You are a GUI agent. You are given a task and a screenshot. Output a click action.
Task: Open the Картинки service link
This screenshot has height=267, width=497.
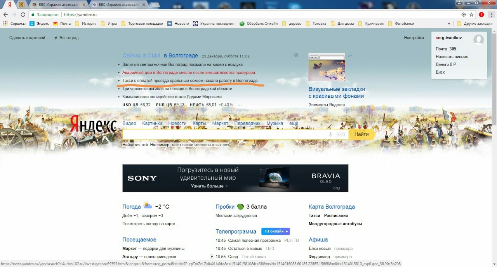click(x=152, y=123)
